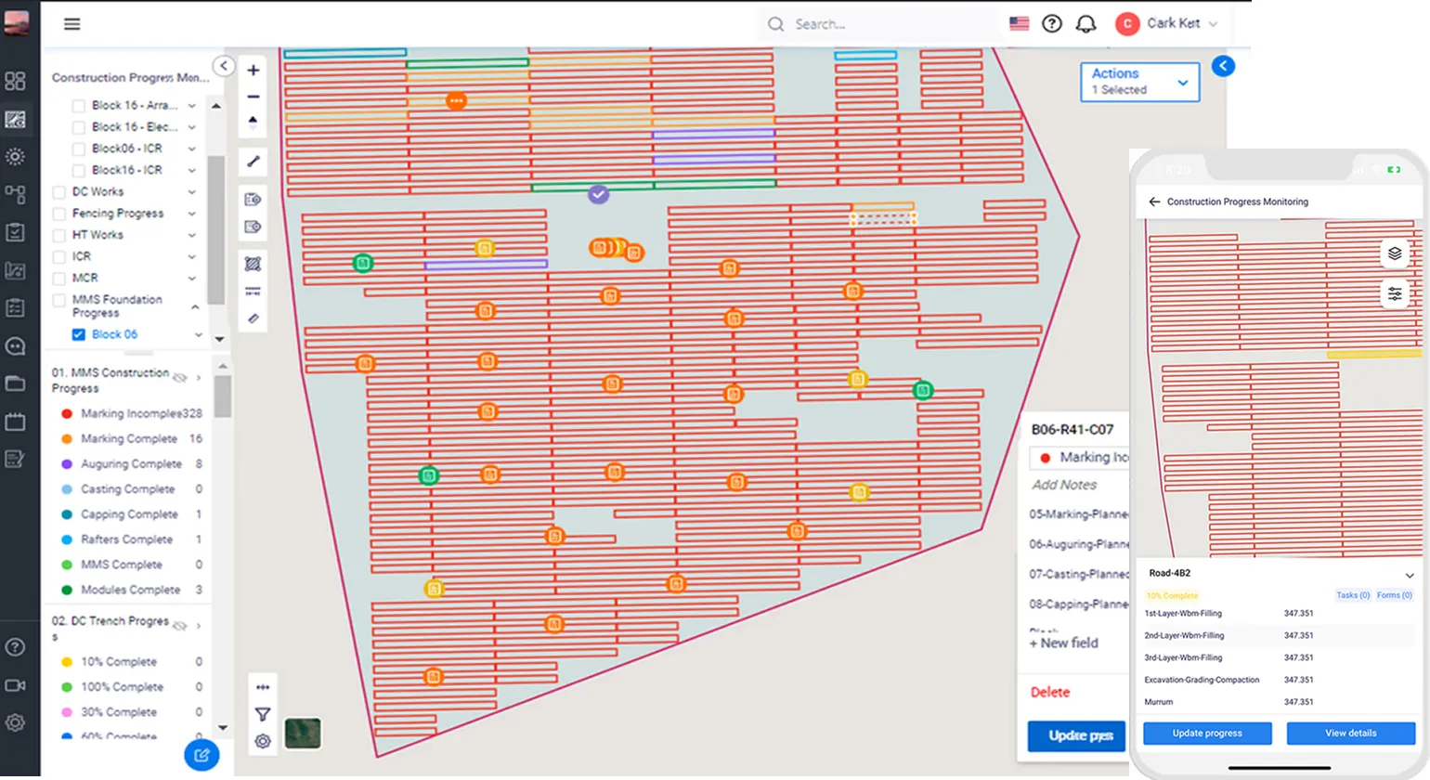1430x780 pixels.
Task: Open the hamburger menu icon
Action: tap(71, 24)
